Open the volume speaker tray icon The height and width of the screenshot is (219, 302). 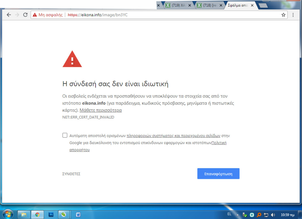click(x=273, y=215)
